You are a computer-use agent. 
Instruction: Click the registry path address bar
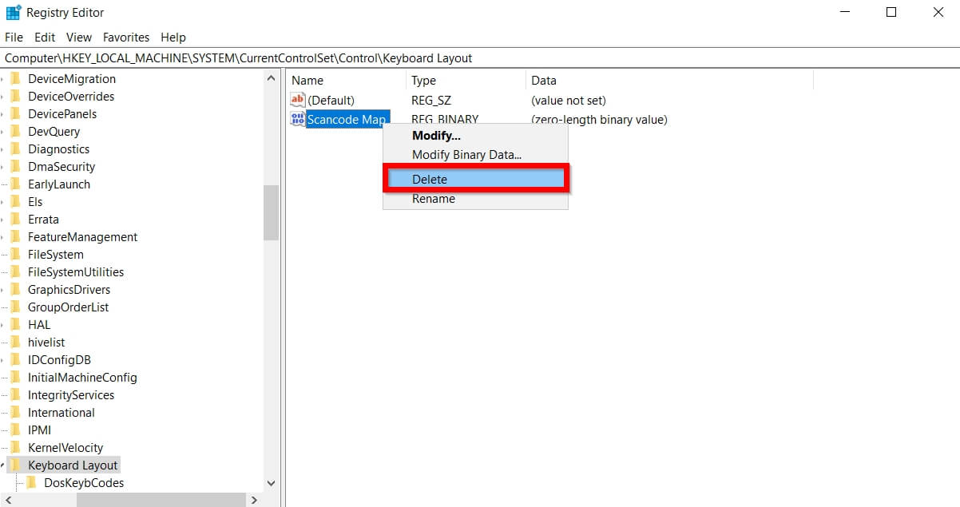(x=240, y=57)
